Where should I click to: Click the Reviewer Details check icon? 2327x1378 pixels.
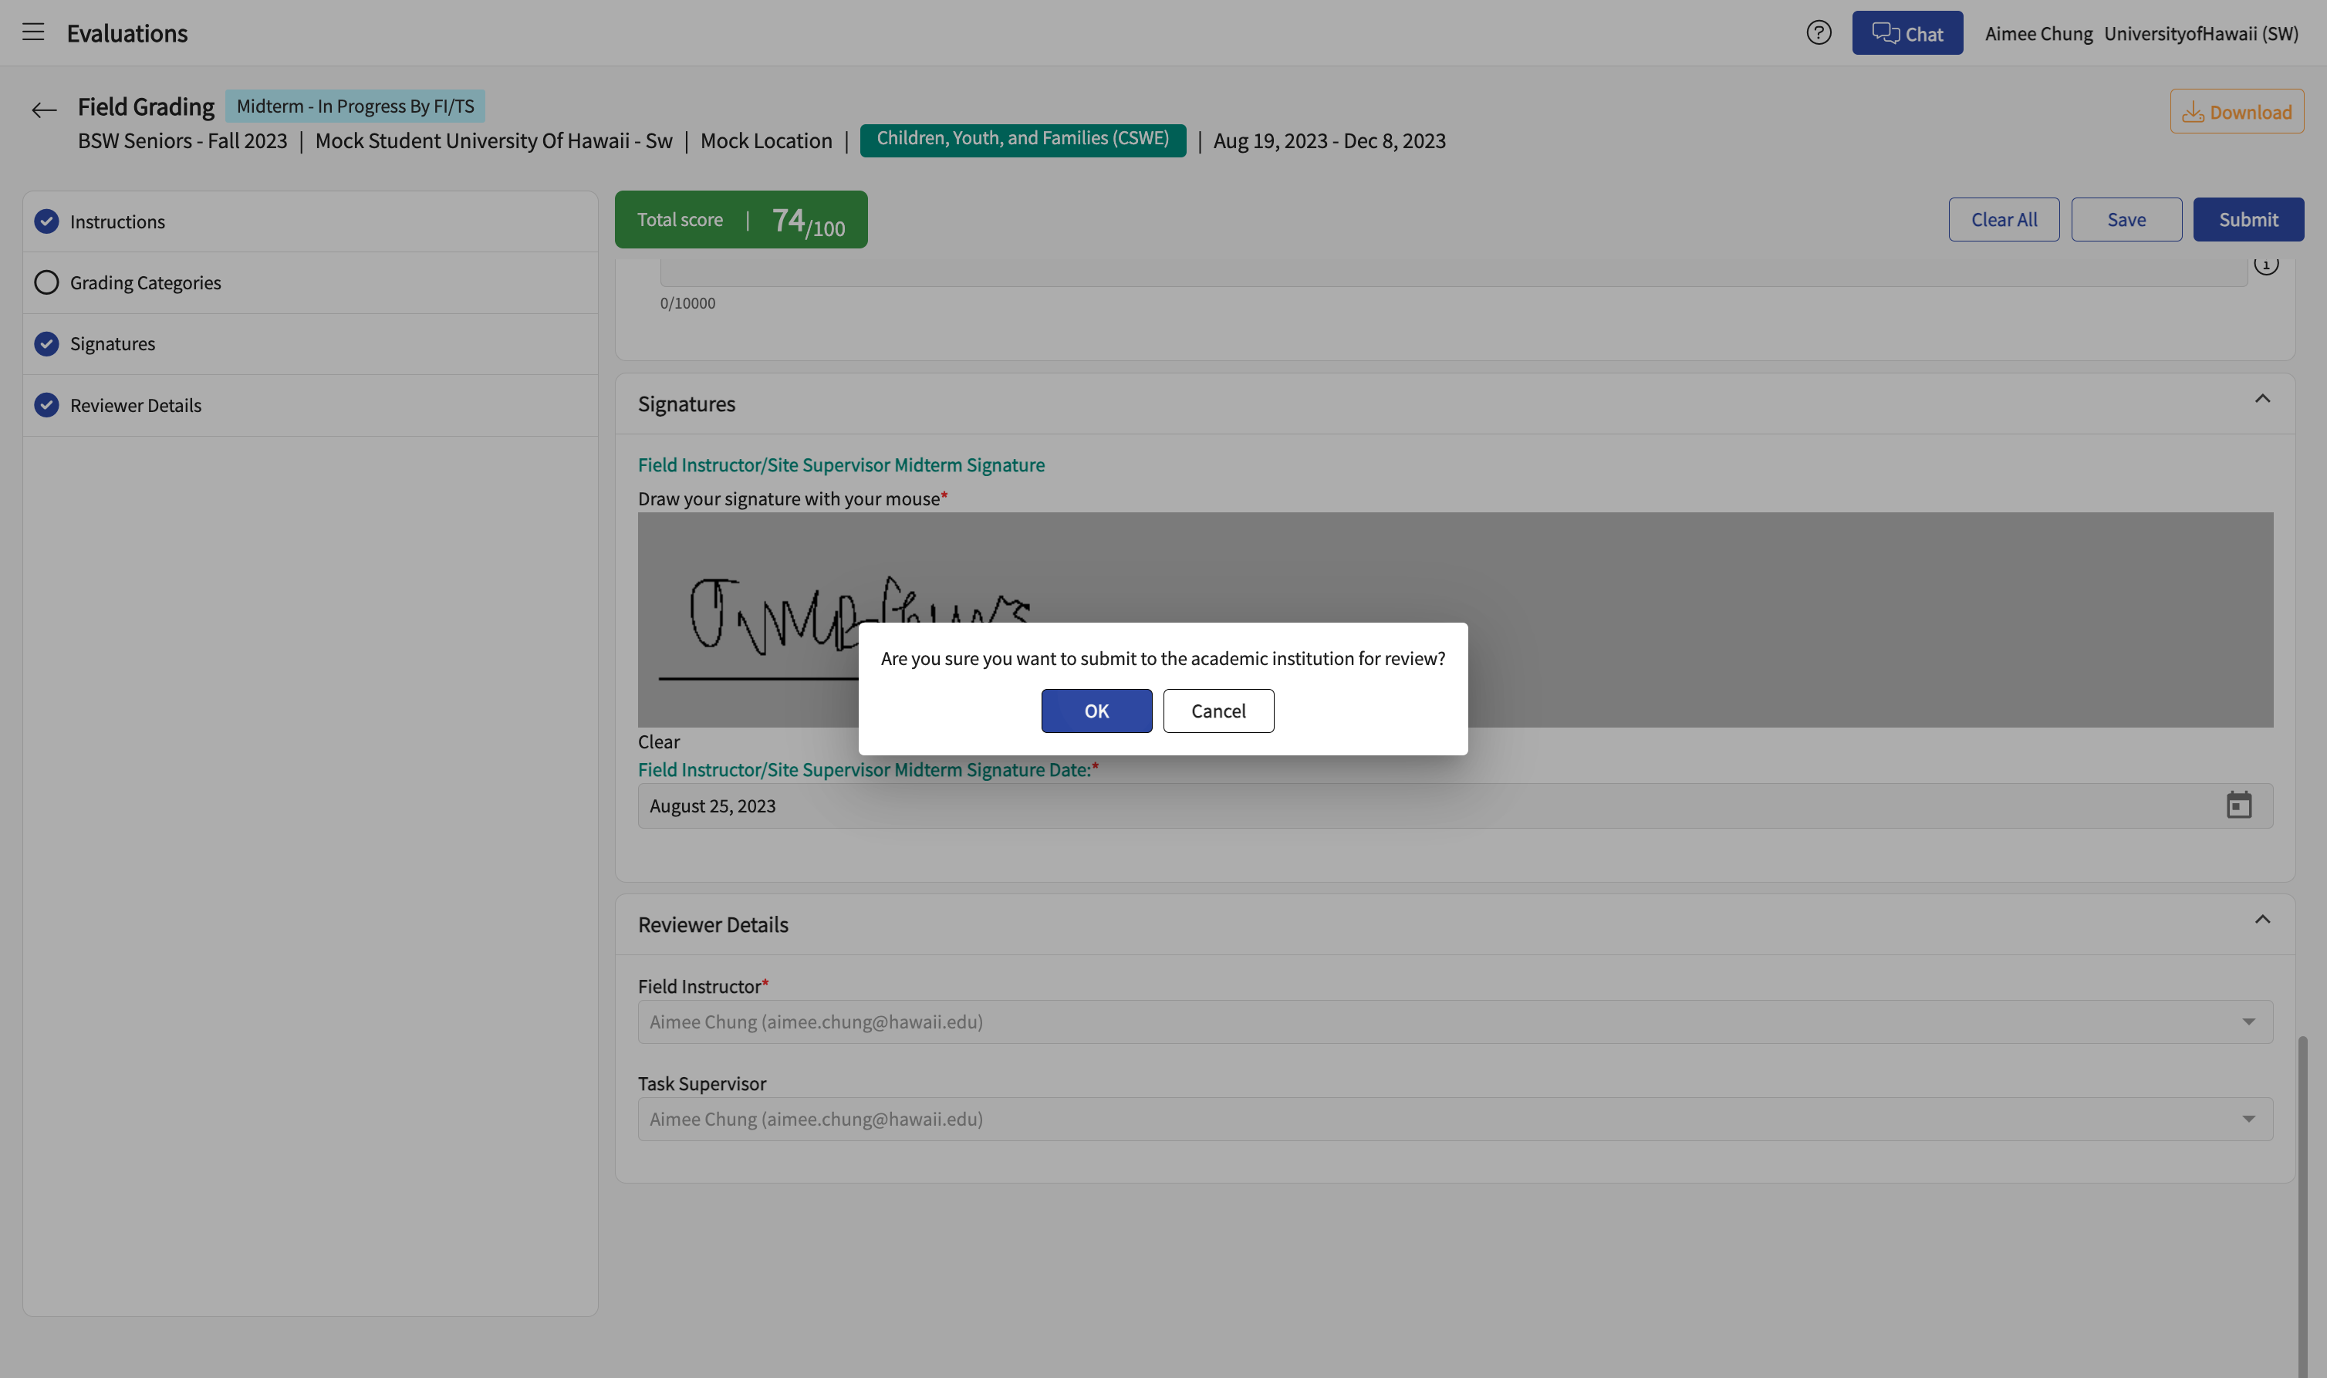pyautogui.click(x=46, y=405)
